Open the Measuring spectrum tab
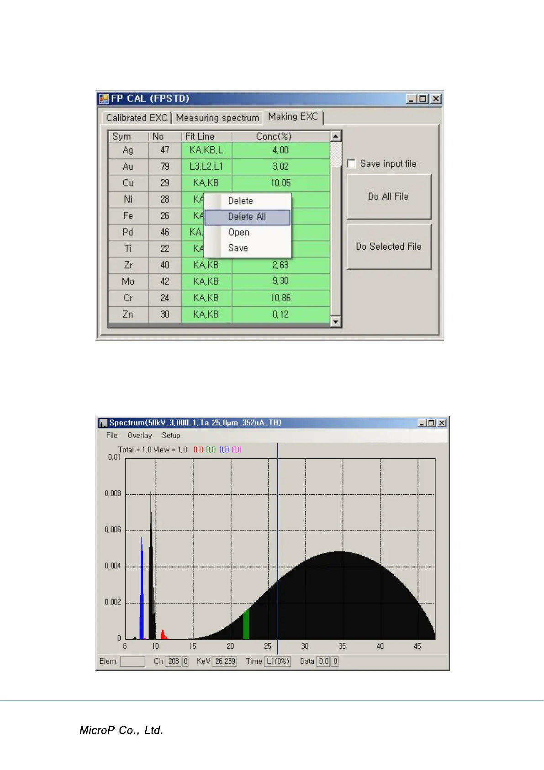 pyautogui.click(x=217, y=118)
